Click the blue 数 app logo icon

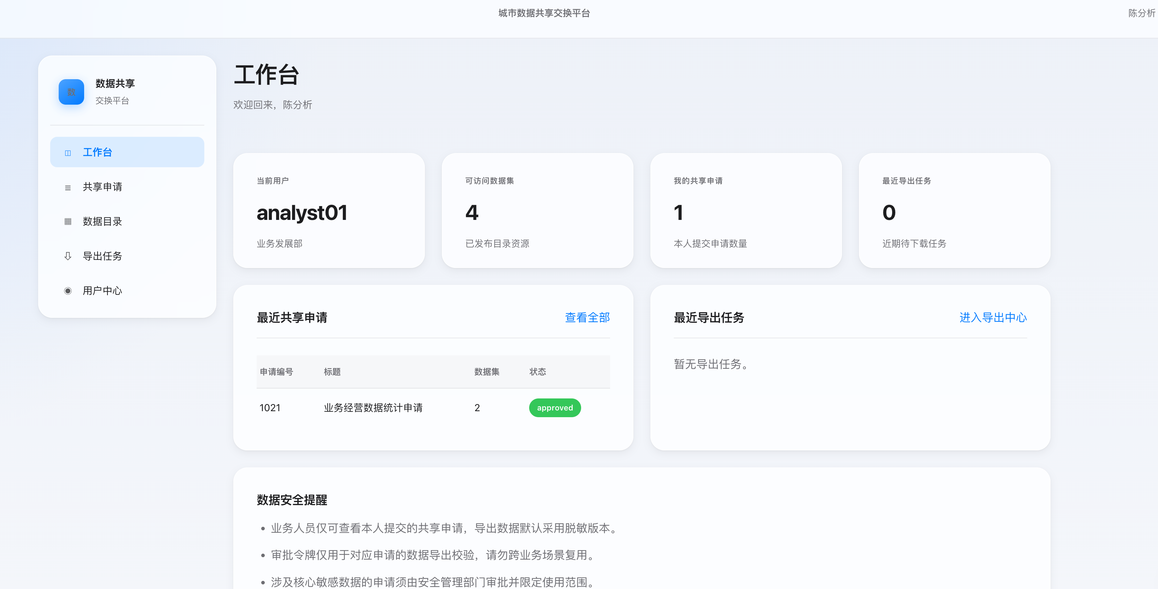[x=71, y=92]
